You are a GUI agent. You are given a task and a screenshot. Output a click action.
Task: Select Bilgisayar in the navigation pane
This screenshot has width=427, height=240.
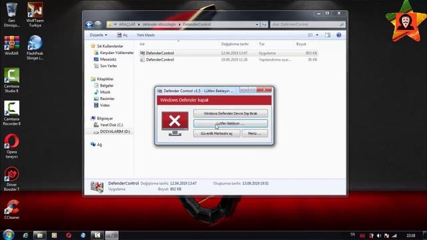(x=105, y=119)
